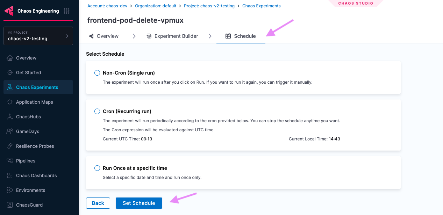
Task: Select Cron (Recurring run) radio button
Action: tap(97, 111)
